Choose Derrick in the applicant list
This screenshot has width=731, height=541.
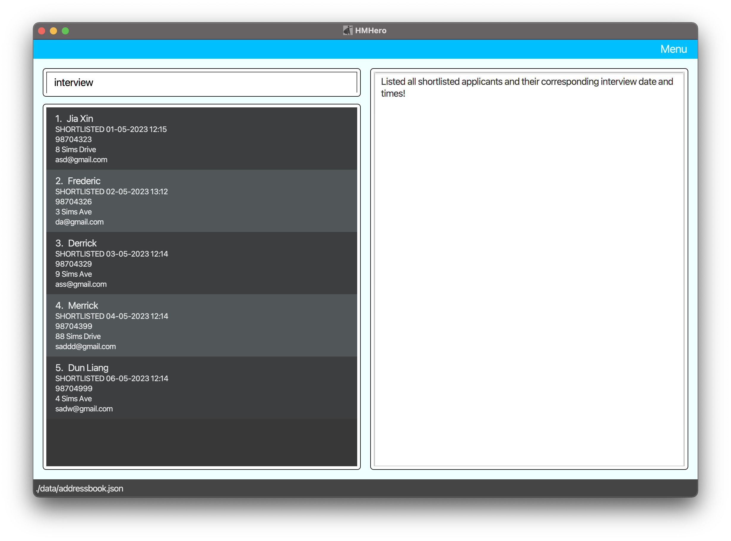[x=201, y=263]
